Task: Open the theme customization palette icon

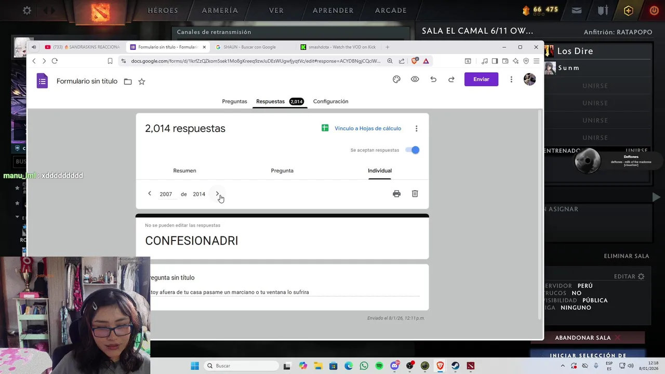Action: [x=396, y=79]
